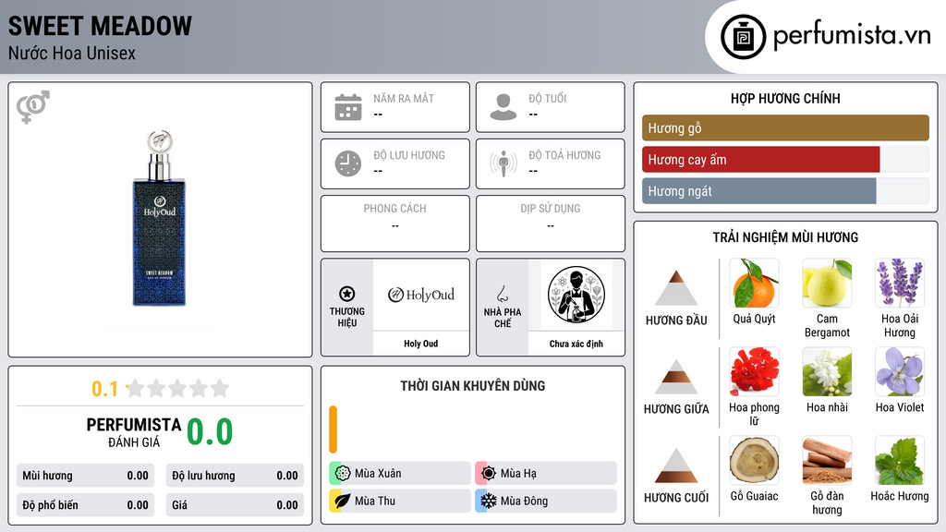
Task: Click the Mùa Thu season chip
Action: (400, 501)
